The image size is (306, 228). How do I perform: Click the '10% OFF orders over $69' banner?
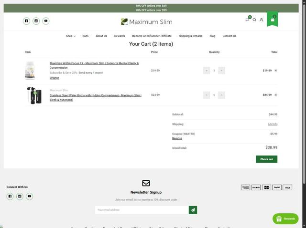[x=151, y=6]
